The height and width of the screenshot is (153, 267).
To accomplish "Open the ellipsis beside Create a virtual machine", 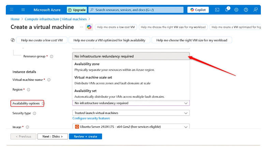I will (81, 27).
